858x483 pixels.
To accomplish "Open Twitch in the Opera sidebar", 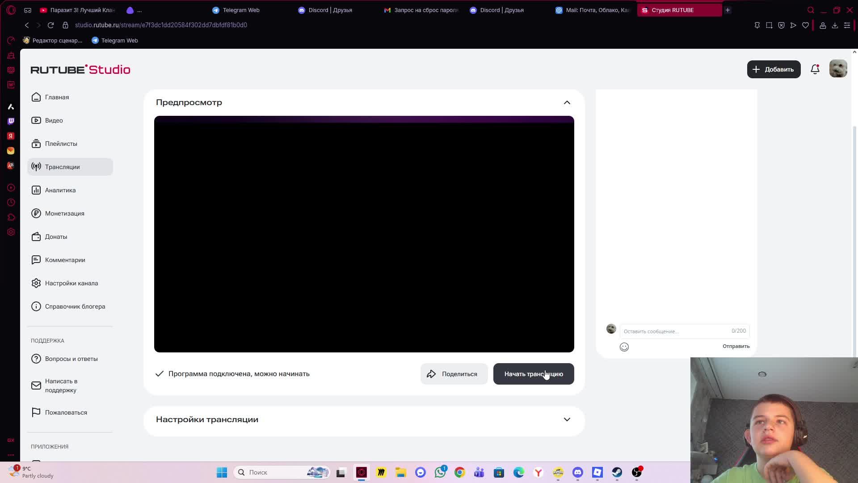I will [x=11, y=121].
